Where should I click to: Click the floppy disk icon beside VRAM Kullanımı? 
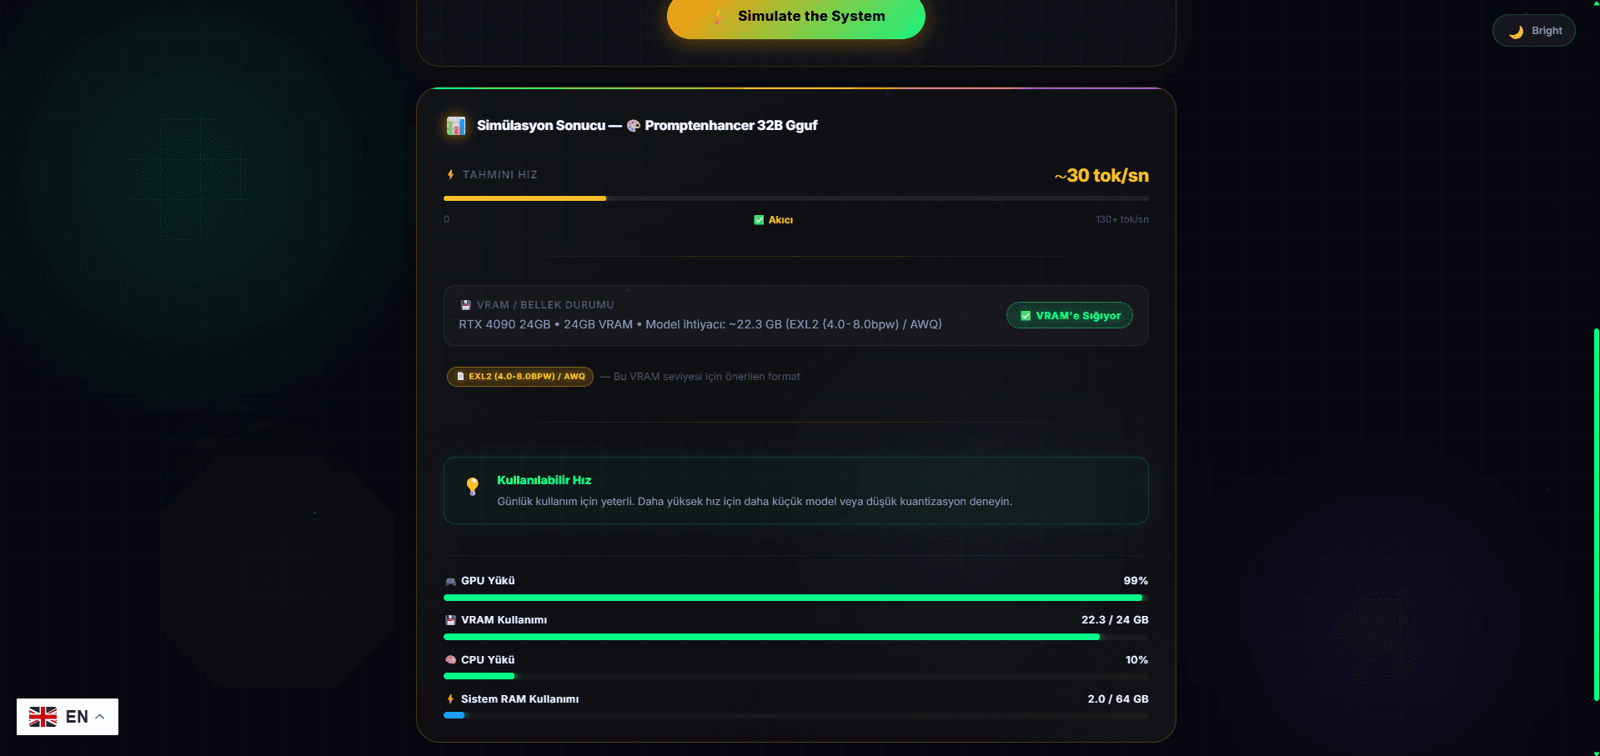click(449, 619)
